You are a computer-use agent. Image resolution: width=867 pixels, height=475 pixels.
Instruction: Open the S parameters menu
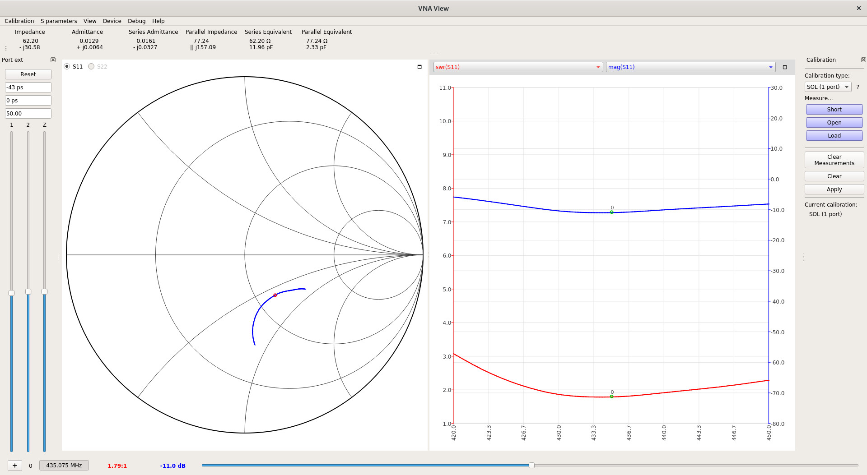click(x=59, y=21)
